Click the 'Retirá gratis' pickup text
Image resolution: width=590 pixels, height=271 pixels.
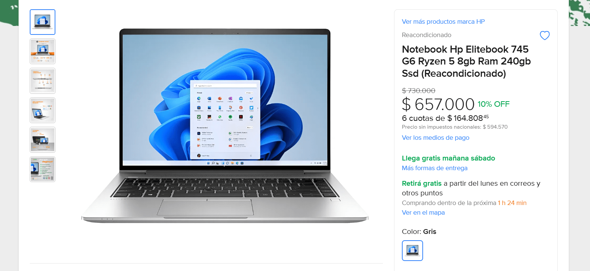(x=422, y=184)
